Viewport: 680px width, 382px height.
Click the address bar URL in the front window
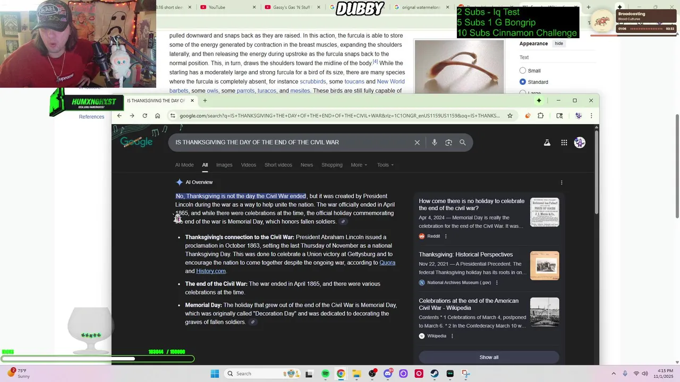coord(339,116)
